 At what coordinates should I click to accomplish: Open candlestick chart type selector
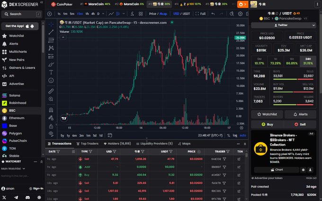(118, 14)
